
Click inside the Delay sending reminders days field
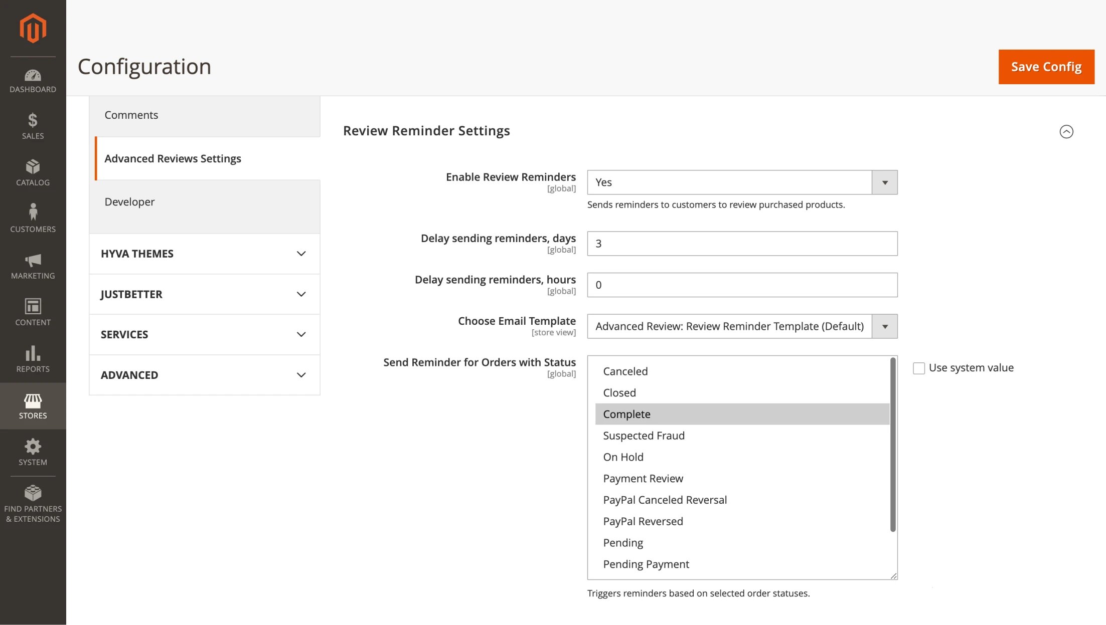coord(742,244)
